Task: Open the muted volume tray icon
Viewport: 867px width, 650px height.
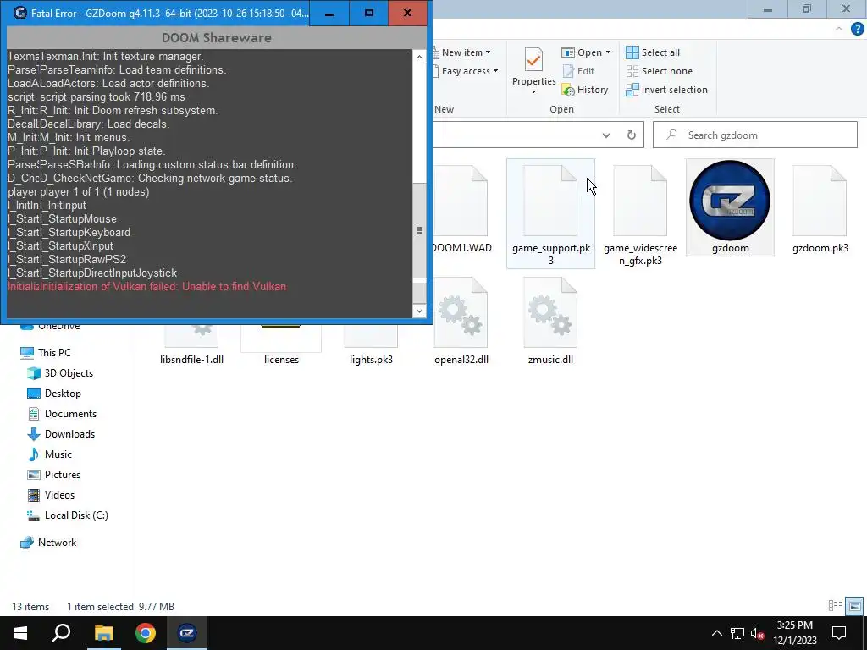Action: click(x=757, y=633)
